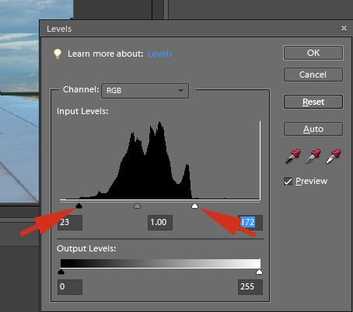Image resolution: width=353 pixels, height=312 pixels.
Task: Click the input highlight white slider
Action: [x=194, y=206]
